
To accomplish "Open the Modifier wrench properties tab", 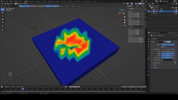I will (149, 59).
